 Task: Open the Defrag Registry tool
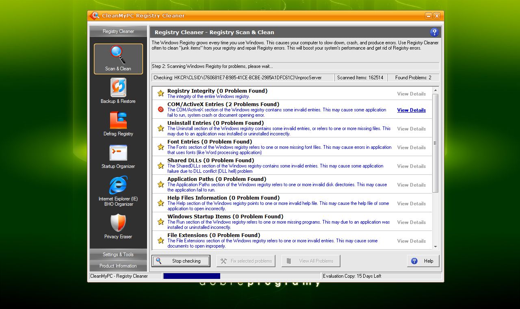click(x=118, y=124)
